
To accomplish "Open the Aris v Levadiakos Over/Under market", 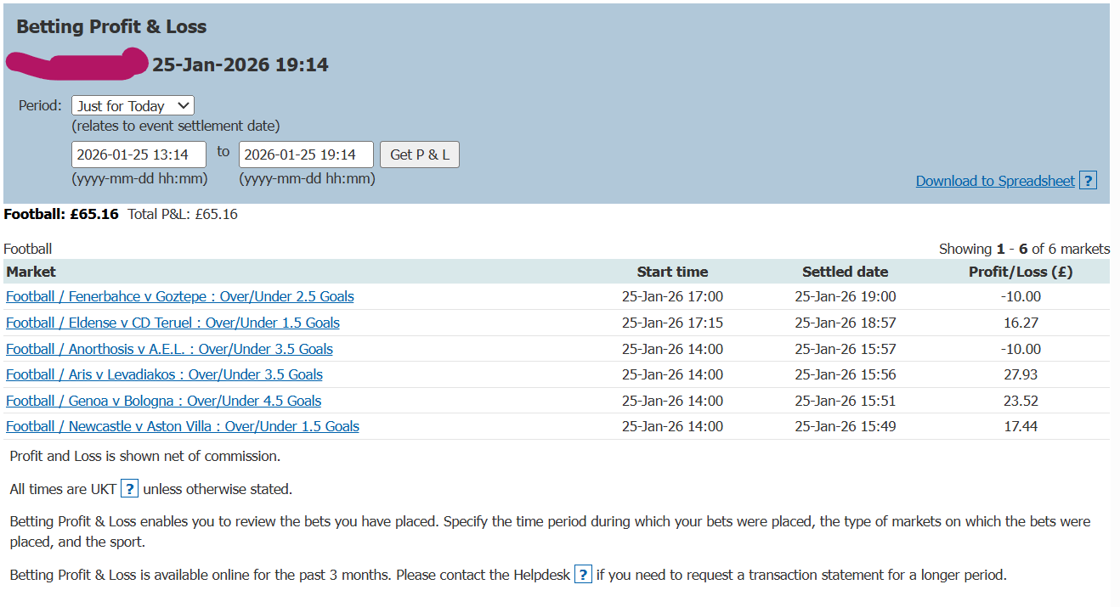I will click(164, 374).
